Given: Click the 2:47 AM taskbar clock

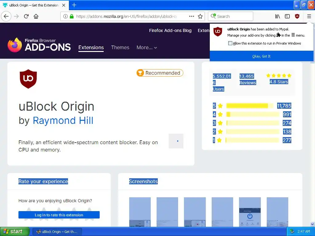Looking at the screenshot, I should 304,231.
